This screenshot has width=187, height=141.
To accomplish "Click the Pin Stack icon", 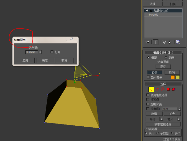I will [x=147, y=42].
